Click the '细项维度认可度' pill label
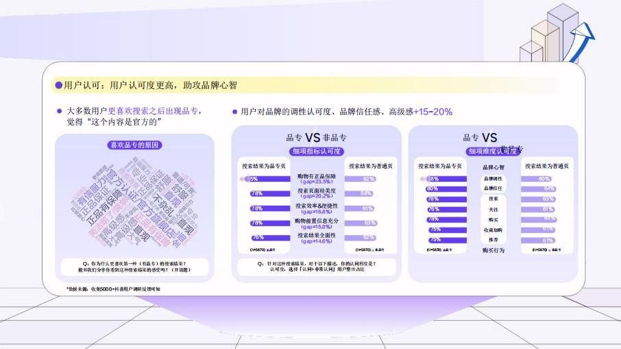 (x=493, y=152)
